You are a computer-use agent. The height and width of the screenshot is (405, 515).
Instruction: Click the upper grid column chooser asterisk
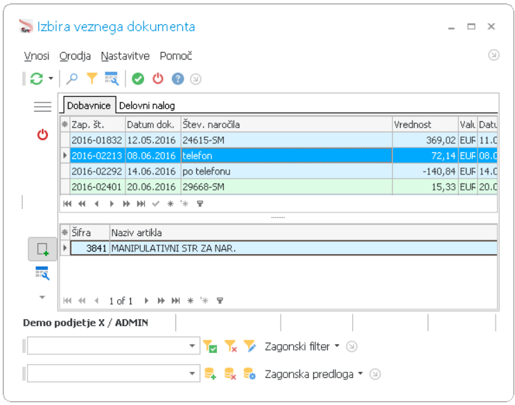[x=65, y=125]
